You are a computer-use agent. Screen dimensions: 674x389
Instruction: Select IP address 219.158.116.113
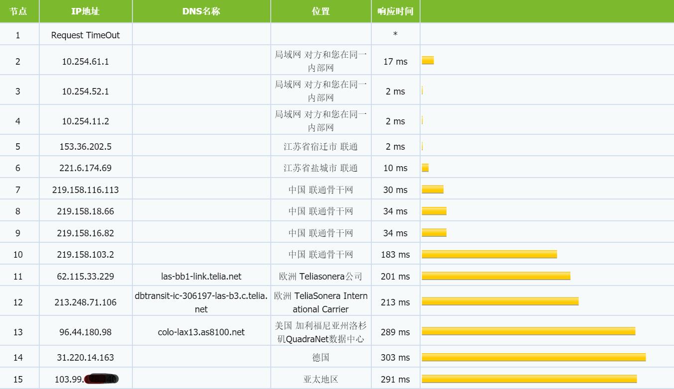click(x=86, y=190)
